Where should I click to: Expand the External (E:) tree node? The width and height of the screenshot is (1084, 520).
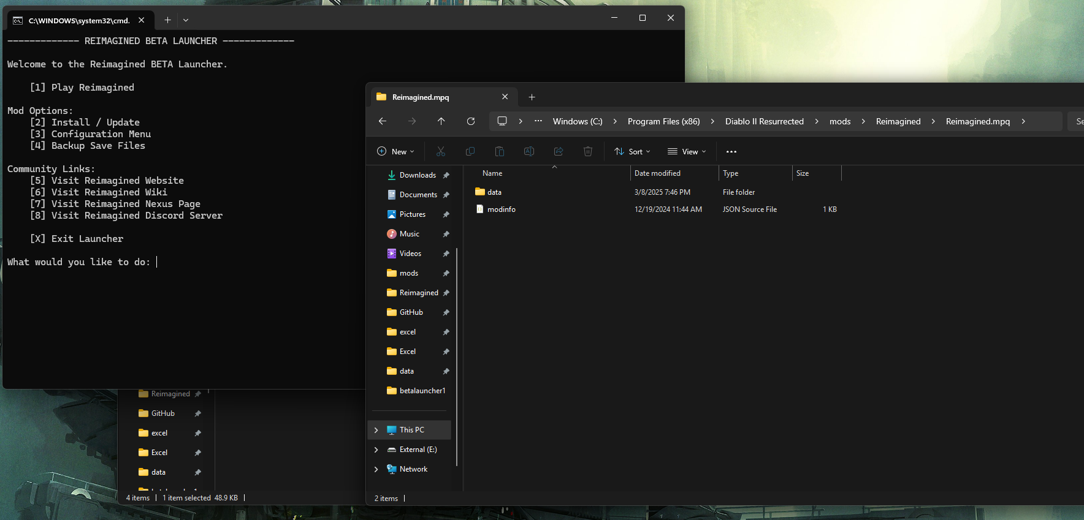click(x=376, y=450)
